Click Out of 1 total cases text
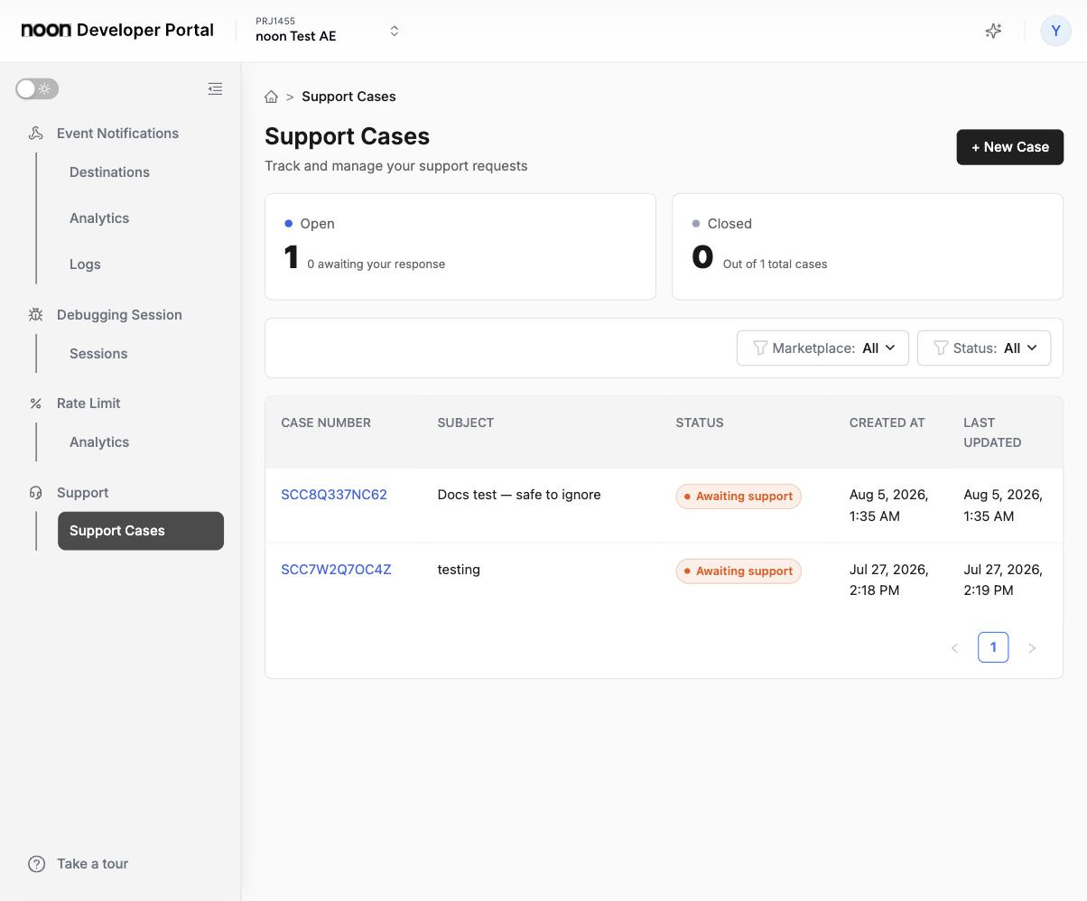 [775, 265]
